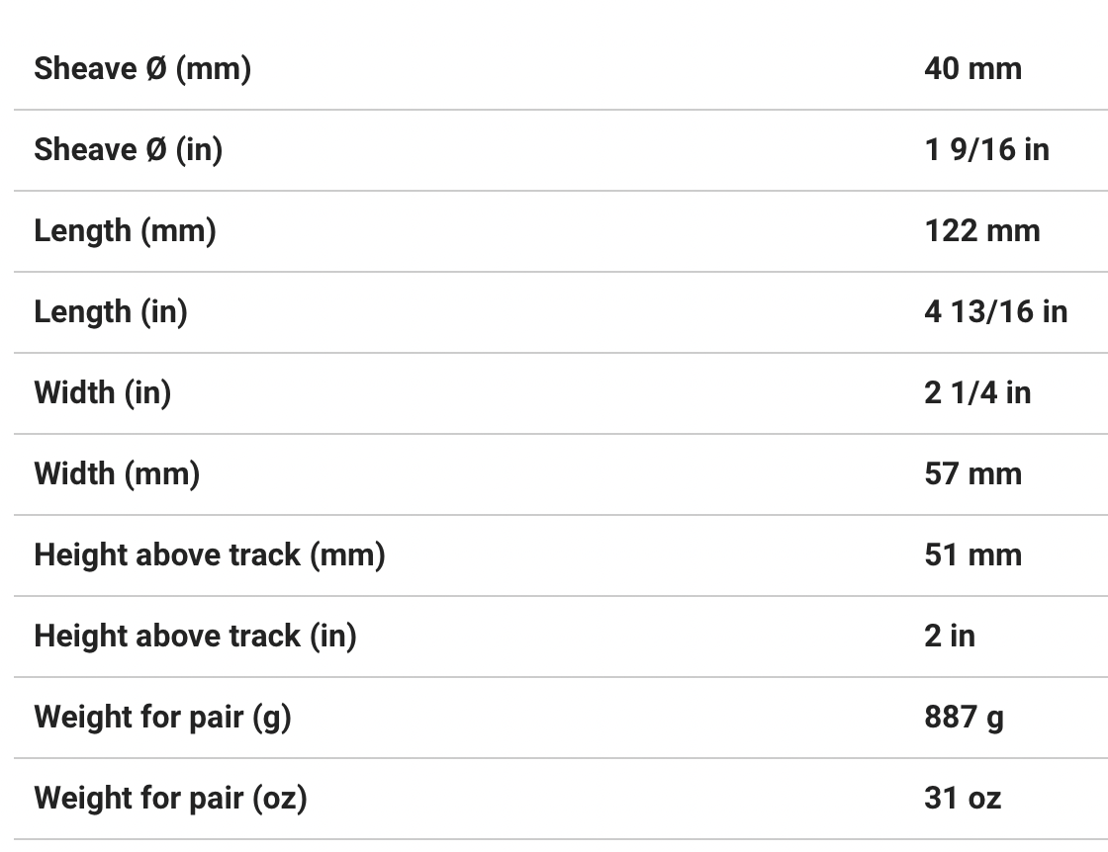Click the "Width (in)" label
The image size is (1108, 852).
[102, 393]
